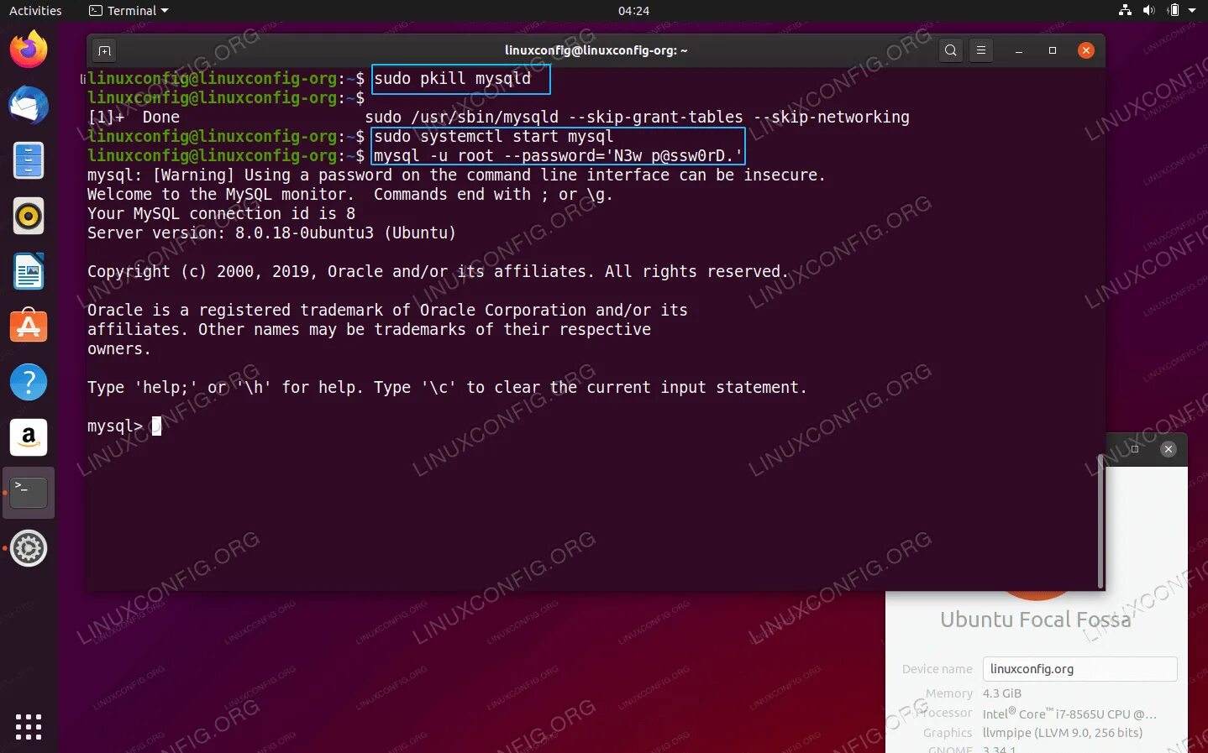1208x753 pixels.
Task: Expand the system menu arrow
Action: click(x=1192, y=10)
